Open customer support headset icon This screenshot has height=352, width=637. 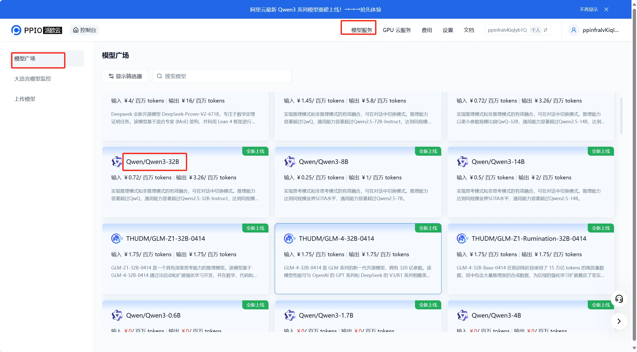(x=619, y=299)
